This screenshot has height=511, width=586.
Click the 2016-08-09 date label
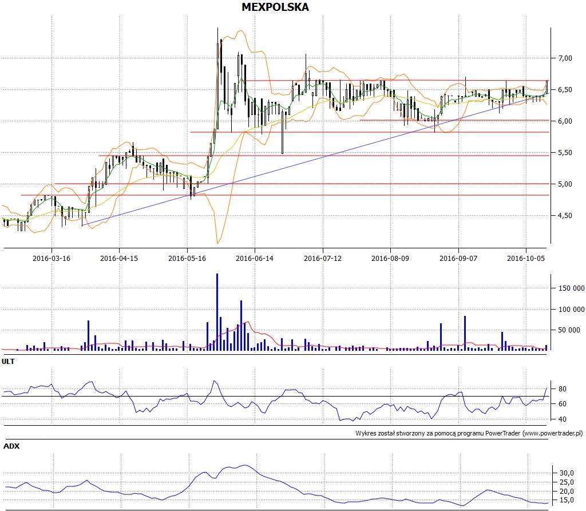(x=390, y=258)
